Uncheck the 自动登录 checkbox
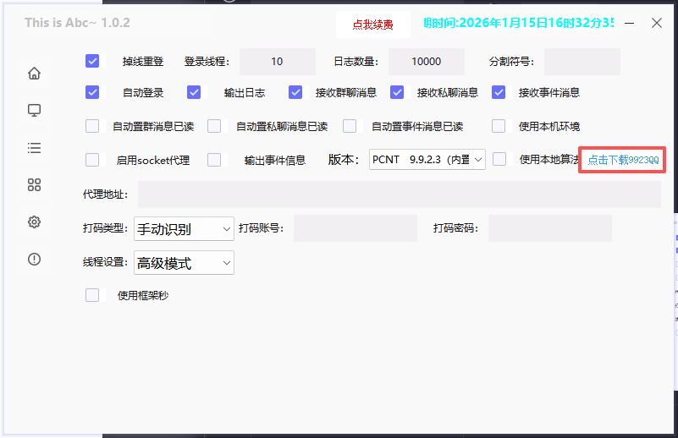678x438 pixels. 92,92
